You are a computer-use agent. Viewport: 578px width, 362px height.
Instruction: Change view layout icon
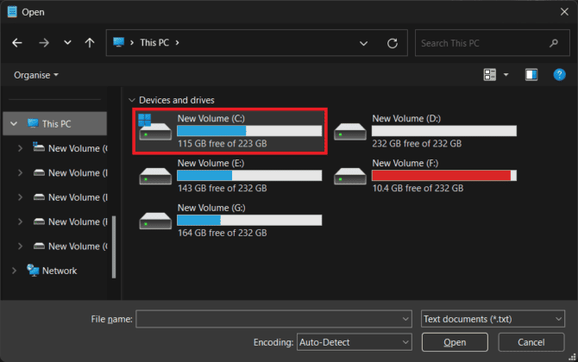pyautogui.click(x=491, y=75)
